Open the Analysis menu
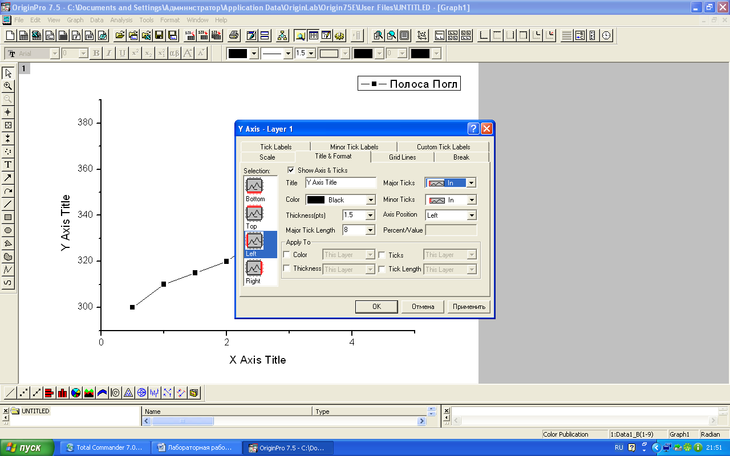Viewport: 730px width, 456px height. [121, 20]
